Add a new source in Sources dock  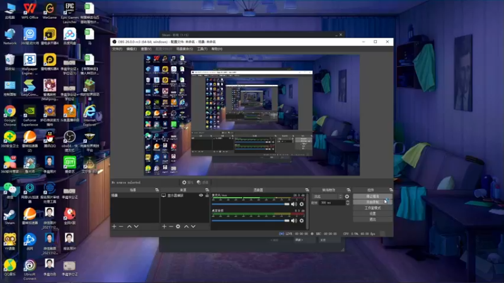164,226
